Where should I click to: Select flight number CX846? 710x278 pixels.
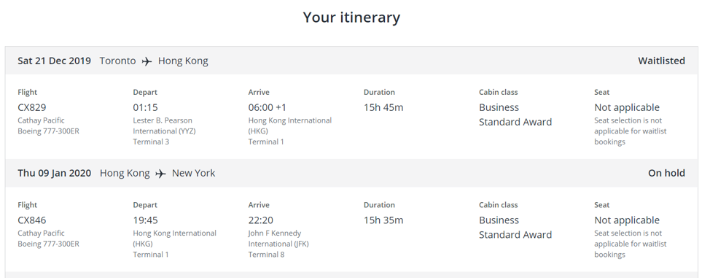pos(31,220)
